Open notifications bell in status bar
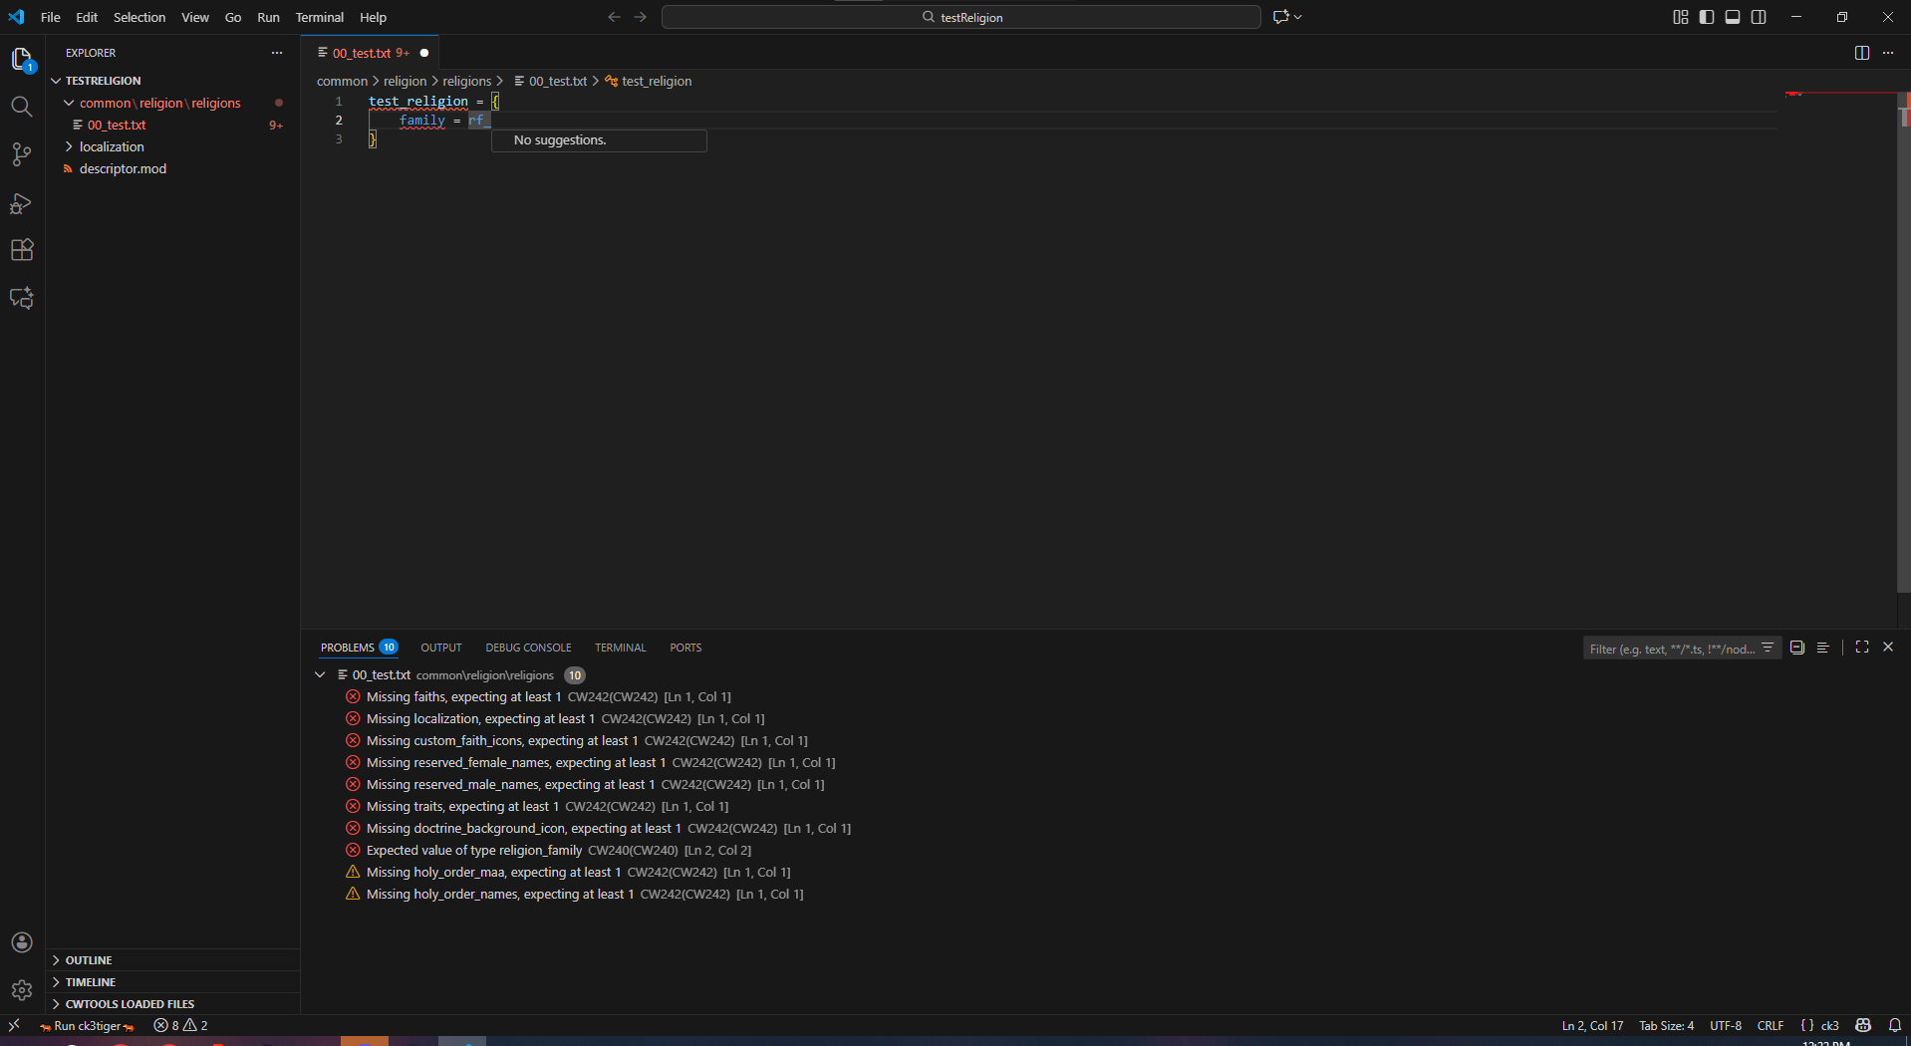Viewport: 1911px width, 1046px height. pos(1895,1026)
